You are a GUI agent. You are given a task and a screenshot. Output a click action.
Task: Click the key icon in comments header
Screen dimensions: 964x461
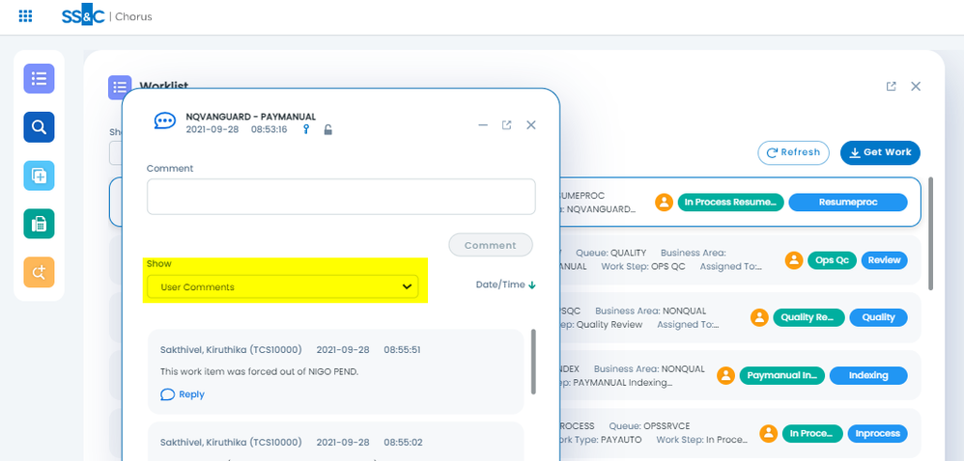coord(306,129)
